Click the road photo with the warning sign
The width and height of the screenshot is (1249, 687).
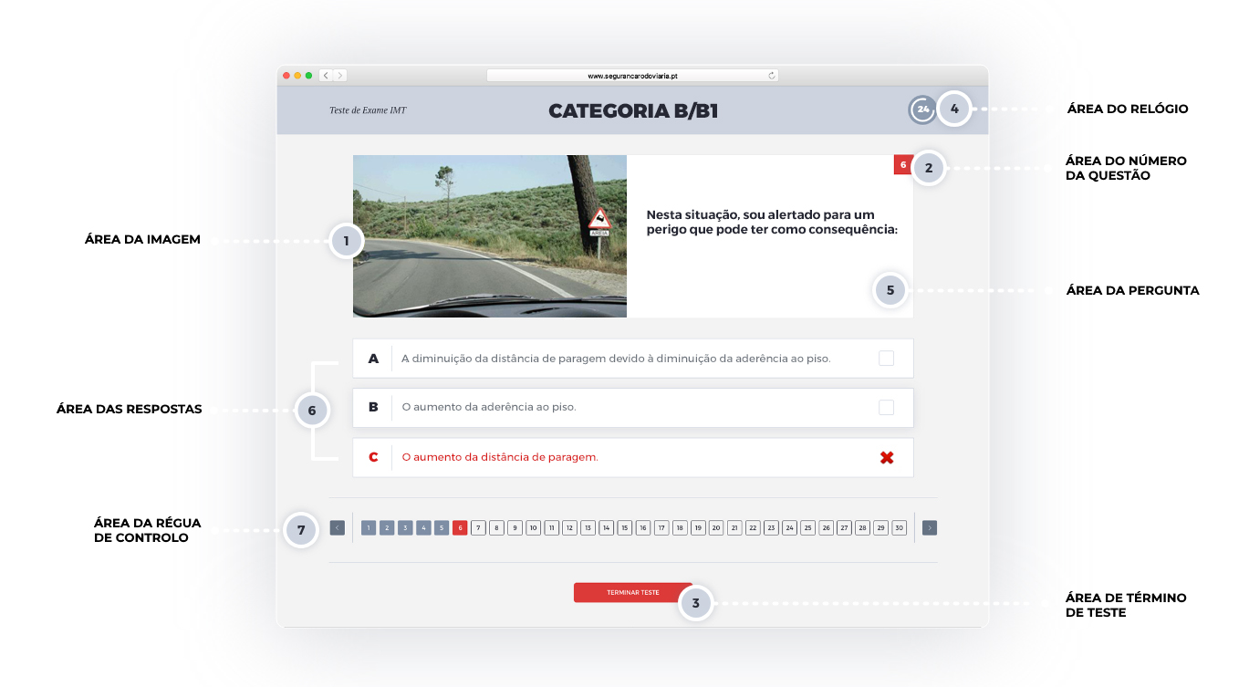(490, 236)
